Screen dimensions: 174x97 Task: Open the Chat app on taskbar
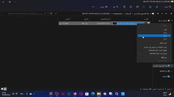tap(105, 94)
